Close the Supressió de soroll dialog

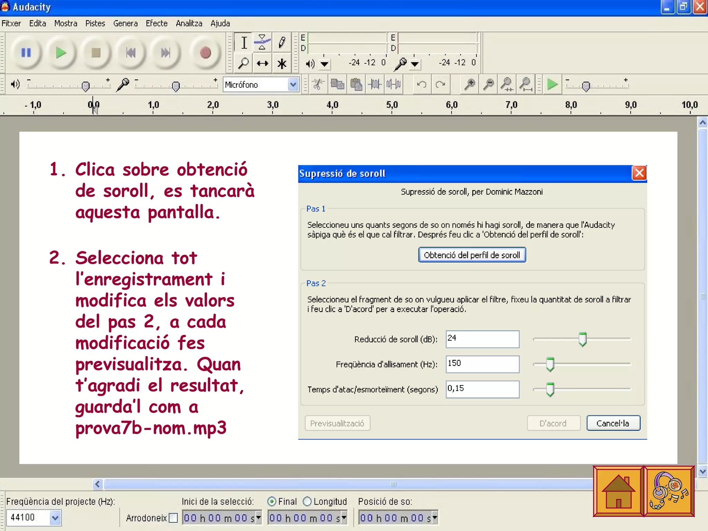[639, 173]
